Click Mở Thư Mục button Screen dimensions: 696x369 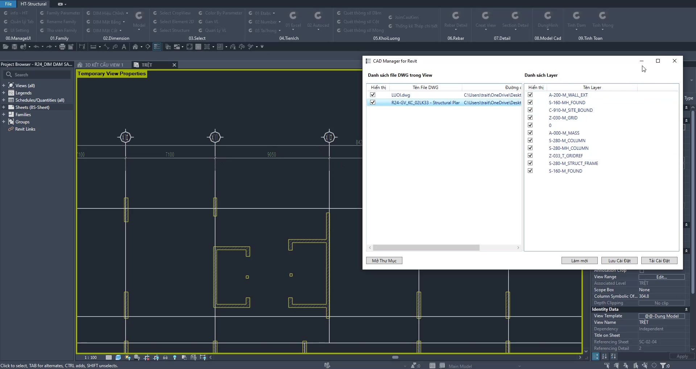(384, 260)
